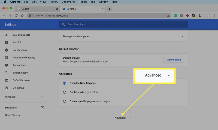The image size is (218, 130).
Task: Click the browser back arrow
Action: pos(4,16)
